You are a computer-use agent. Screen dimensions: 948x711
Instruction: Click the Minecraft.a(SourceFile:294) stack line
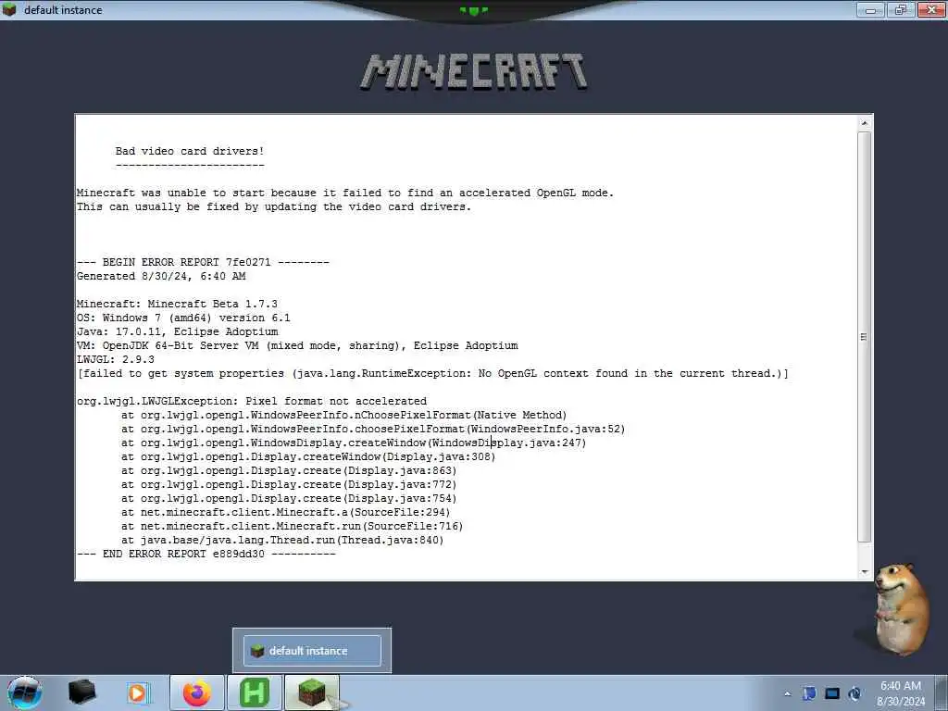[x=286, y=513]
